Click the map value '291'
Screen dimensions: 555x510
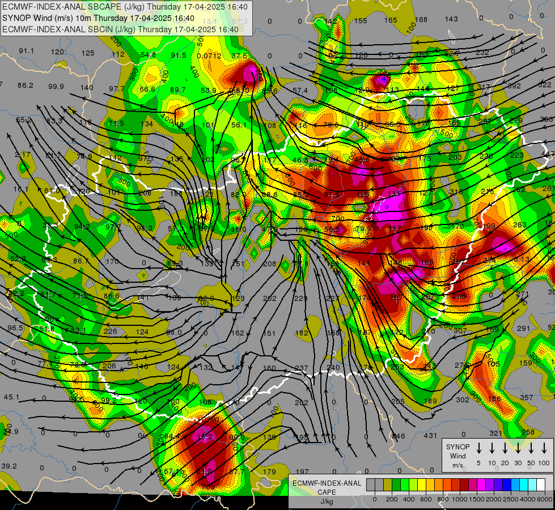[523, 329]
